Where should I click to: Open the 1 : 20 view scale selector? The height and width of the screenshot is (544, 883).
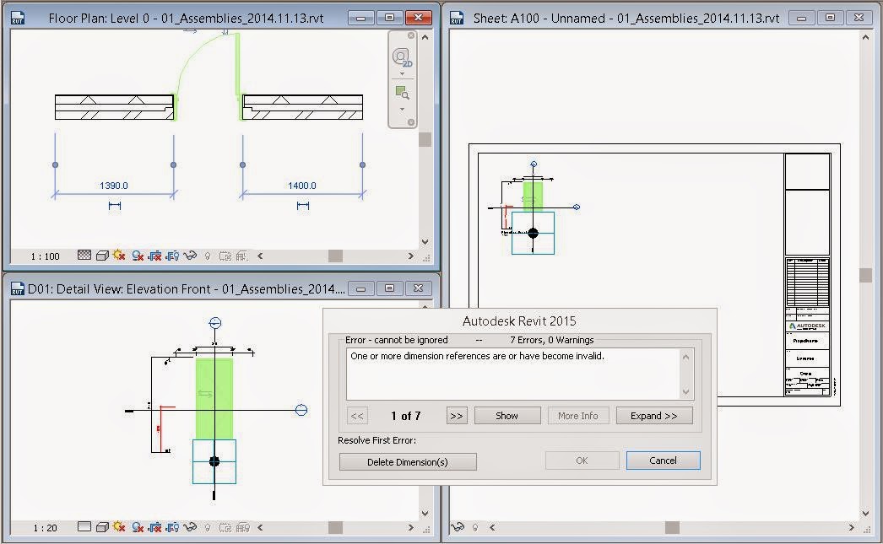pyautogui.click(x=45, y=528)
